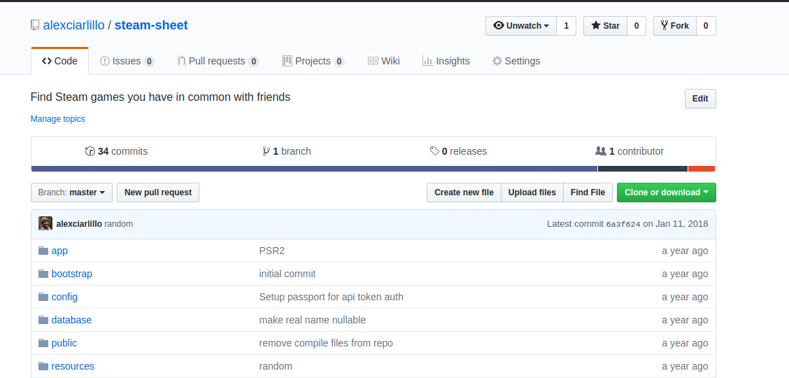This screenshot has width=789, height=378.
Task: Click the 'initial commit' message
Action: click(287, 274)
